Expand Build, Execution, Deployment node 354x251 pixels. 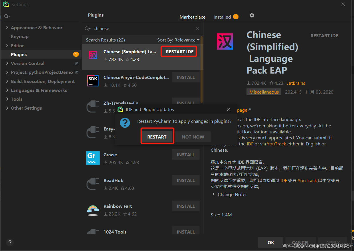tap(7, 81)
